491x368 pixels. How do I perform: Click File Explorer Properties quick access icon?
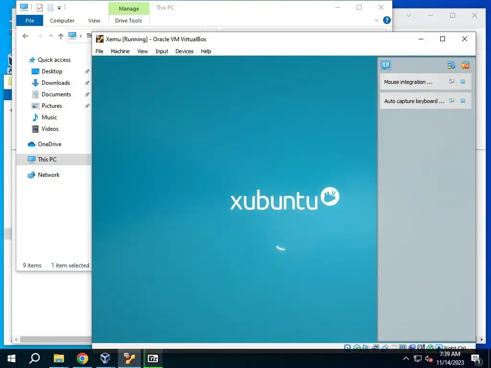pyautogui.click(x=40, y=8)
